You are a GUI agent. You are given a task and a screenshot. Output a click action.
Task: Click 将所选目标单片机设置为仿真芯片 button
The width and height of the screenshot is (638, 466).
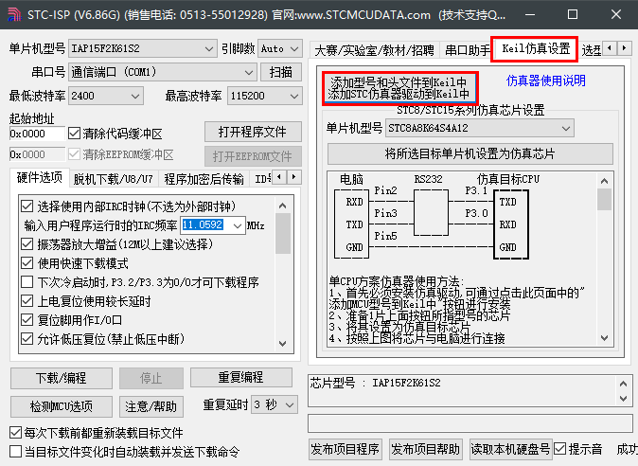[x=470, y=153]
